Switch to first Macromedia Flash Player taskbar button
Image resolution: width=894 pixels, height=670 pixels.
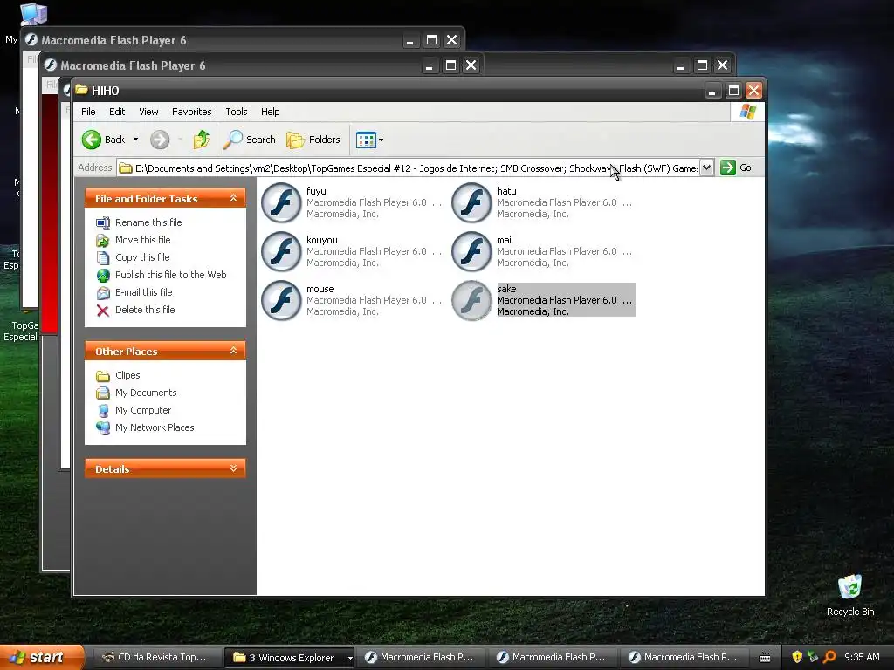coord(422,658)
